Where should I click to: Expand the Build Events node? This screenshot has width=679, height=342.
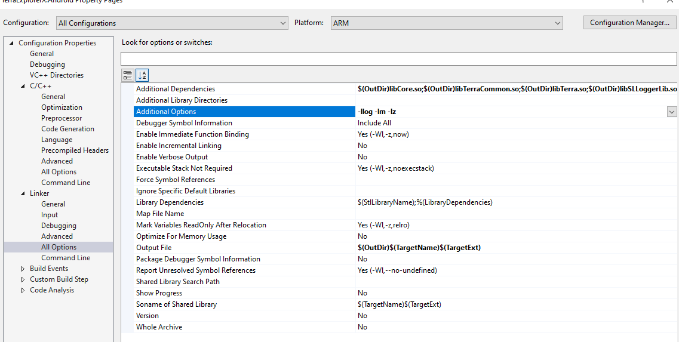coord(23,269)
